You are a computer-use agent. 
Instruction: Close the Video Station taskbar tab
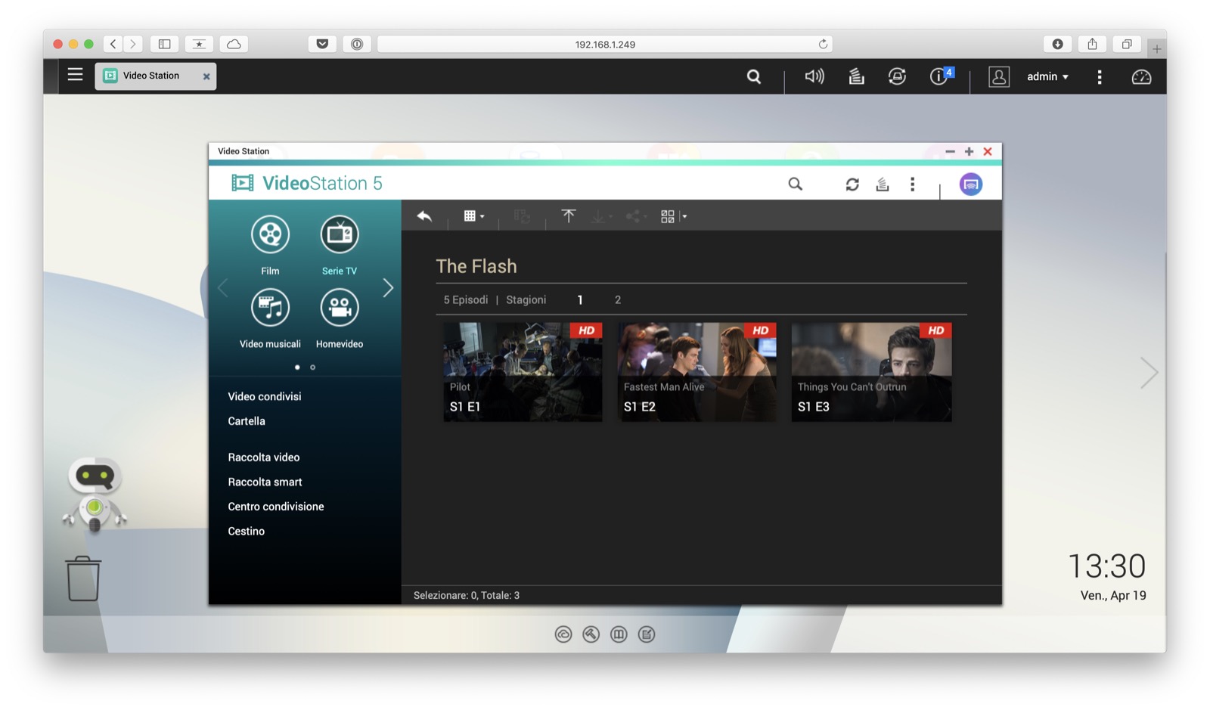coord(206,76)
